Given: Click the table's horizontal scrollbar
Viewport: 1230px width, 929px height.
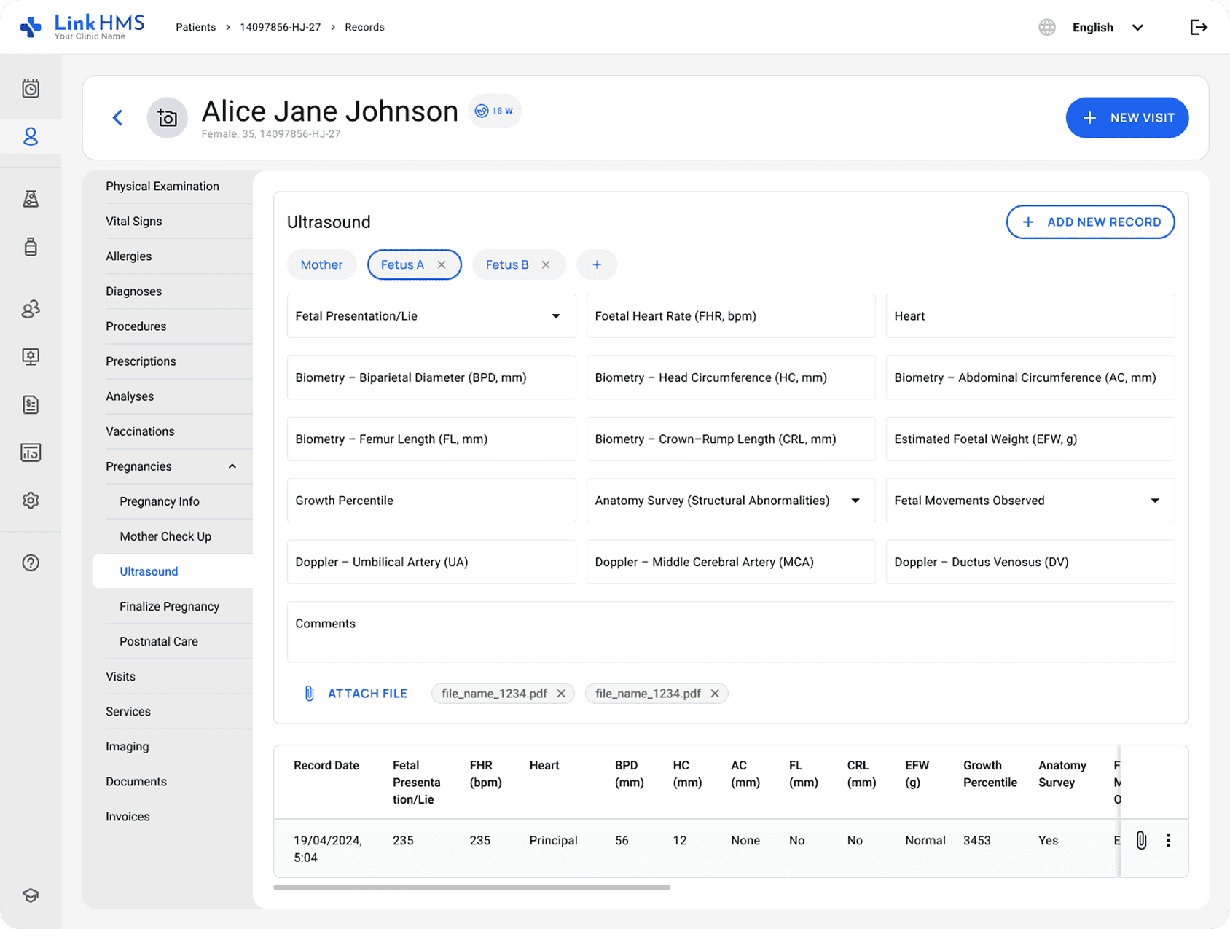Looking at the screenshot, I should [471, 887].
